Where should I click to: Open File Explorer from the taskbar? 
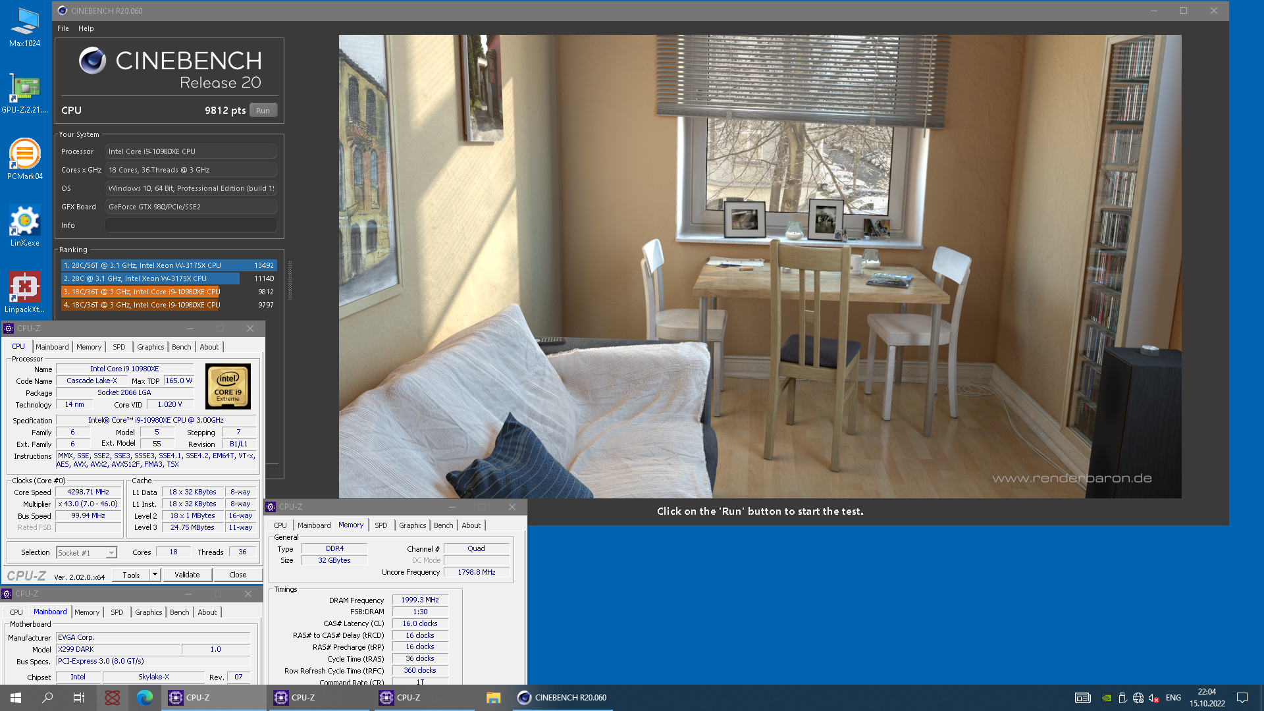(x=494, y=698)
